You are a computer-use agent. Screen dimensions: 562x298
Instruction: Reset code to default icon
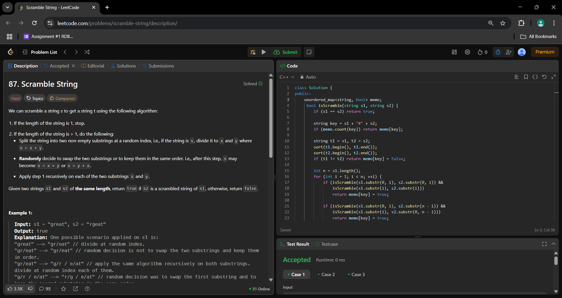[545, 77]
